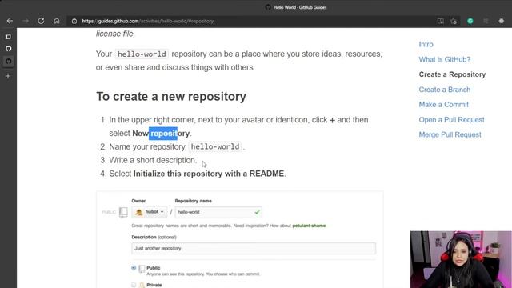The image size is (512, 288).
Task: Click 'Initialize this repository with a README' text
Action: [x=209, y=174]
